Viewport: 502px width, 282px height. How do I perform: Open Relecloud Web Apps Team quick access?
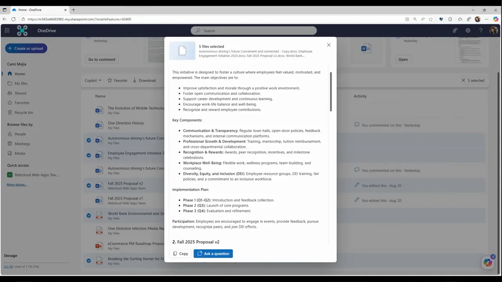point(33,175)
